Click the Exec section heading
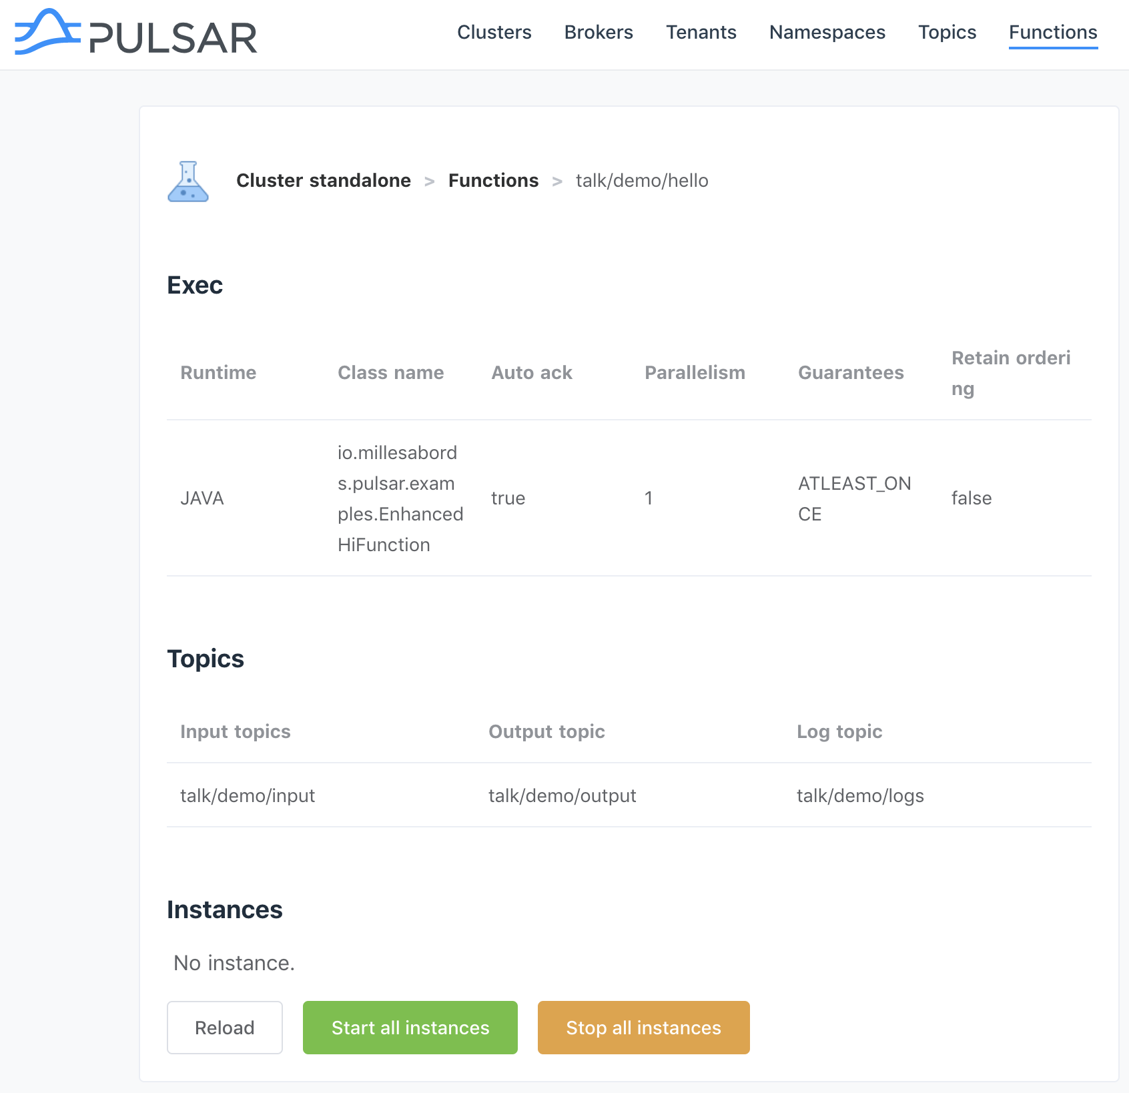The image size is (1129, 1093). (195, 285)
